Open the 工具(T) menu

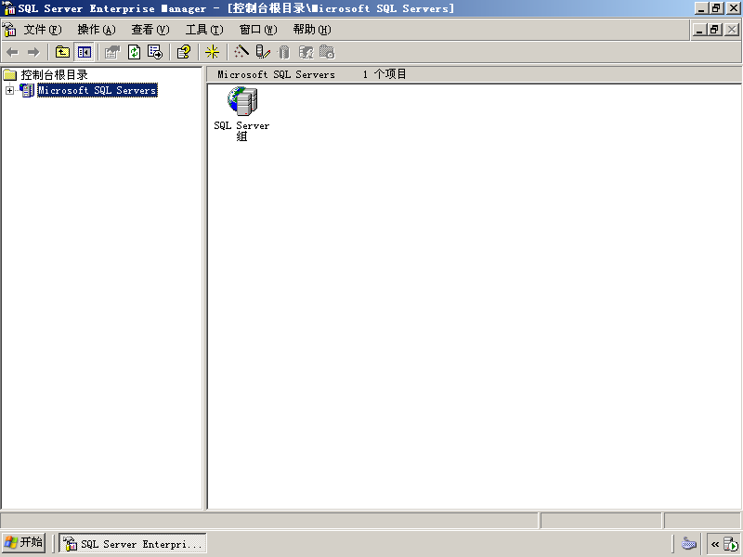204,30
